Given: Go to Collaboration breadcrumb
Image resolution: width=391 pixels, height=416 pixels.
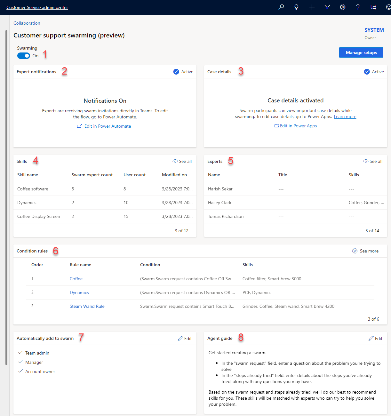Looking at the screenshot, I should coord(27,23).
